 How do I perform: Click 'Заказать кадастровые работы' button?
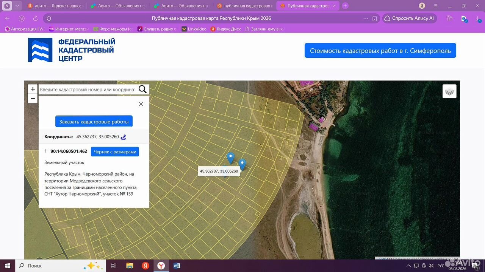[x=94, y=122]
